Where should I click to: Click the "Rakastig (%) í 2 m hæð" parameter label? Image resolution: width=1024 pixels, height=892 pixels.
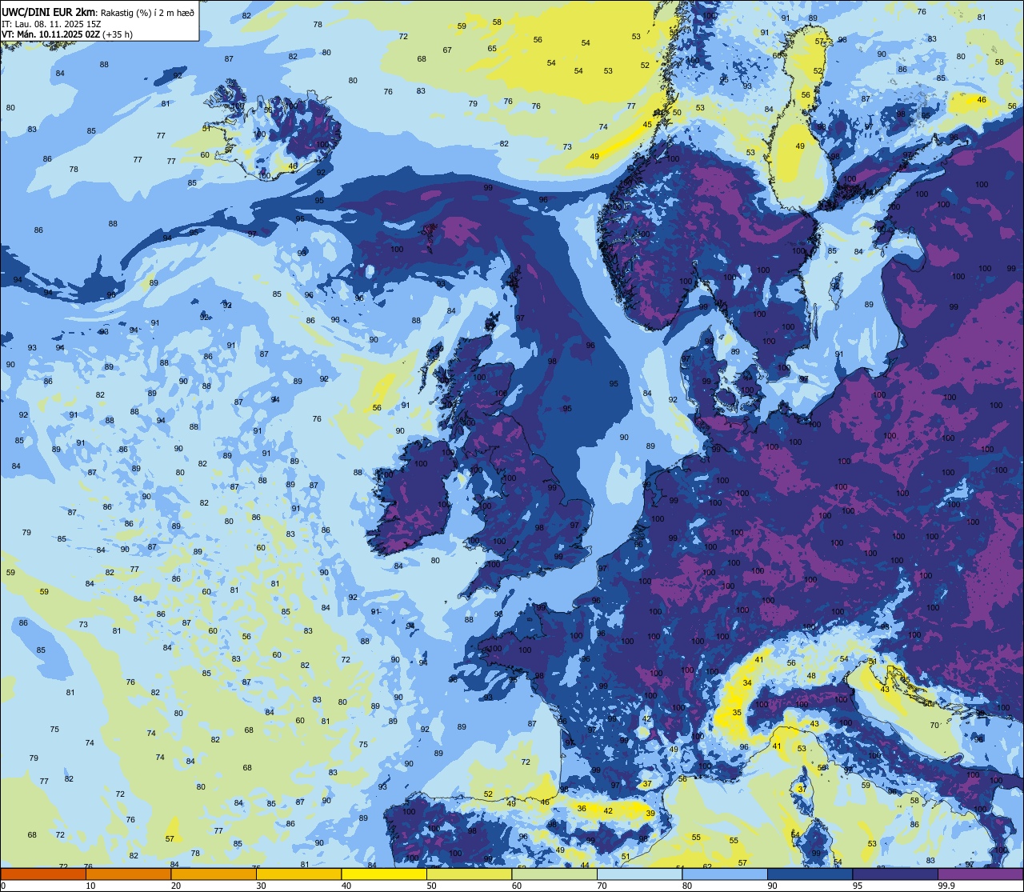(147, 13)
